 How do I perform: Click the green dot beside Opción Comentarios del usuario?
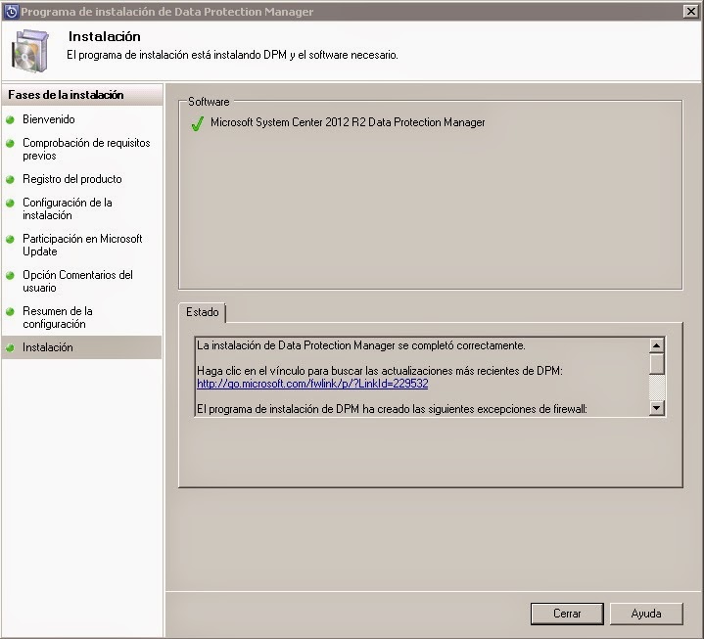(x=10, y=276)
